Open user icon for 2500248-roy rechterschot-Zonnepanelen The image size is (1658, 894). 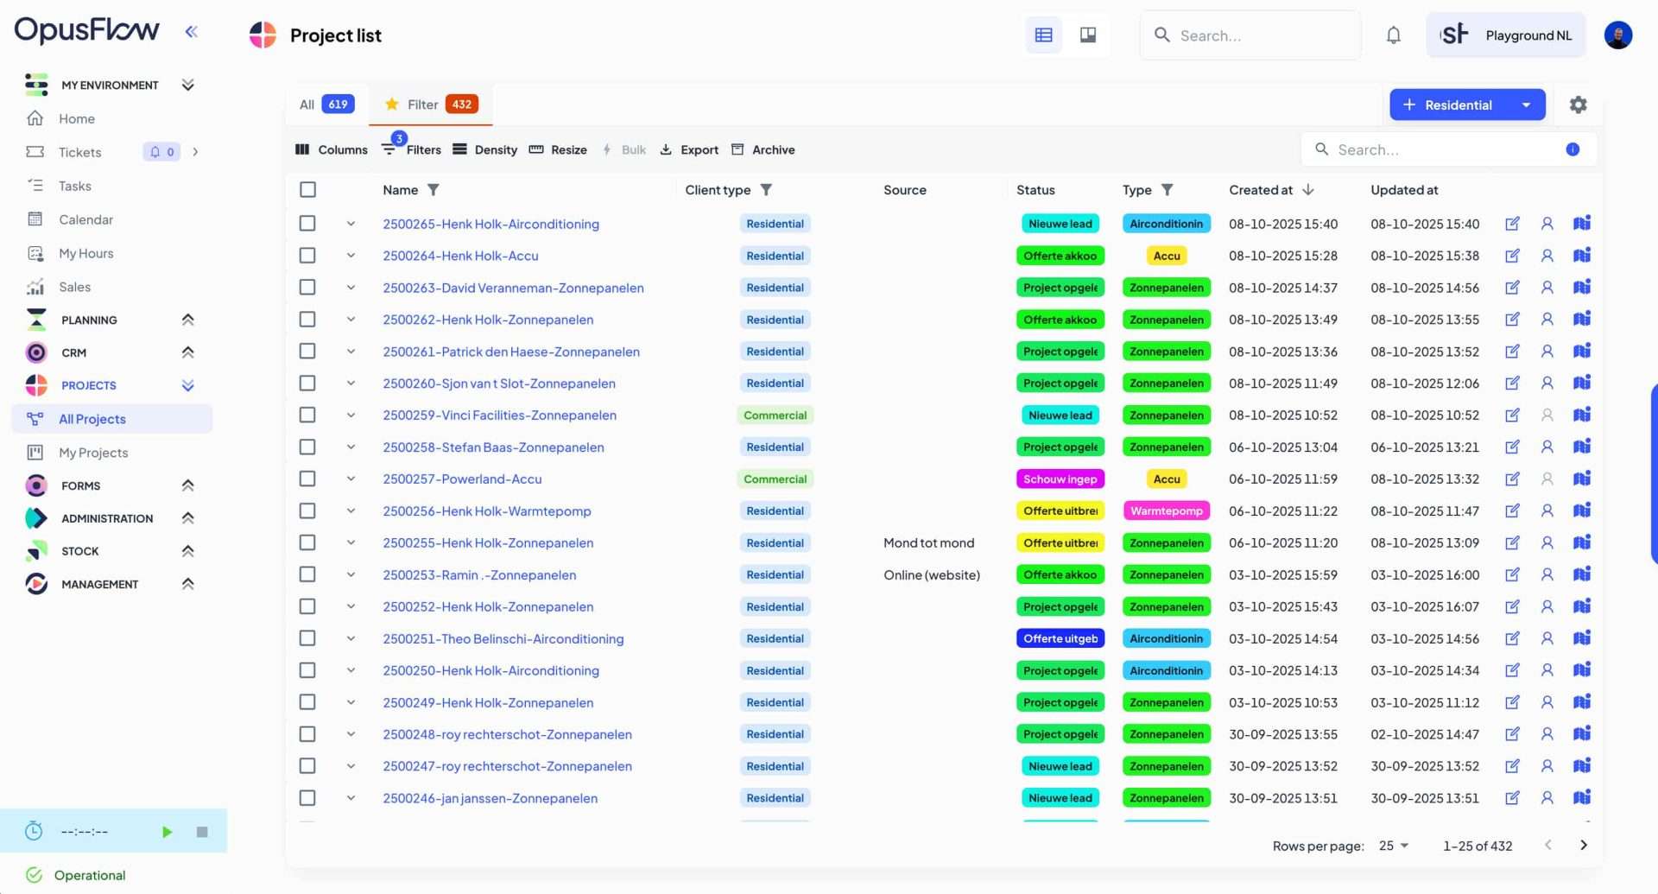1547,734
